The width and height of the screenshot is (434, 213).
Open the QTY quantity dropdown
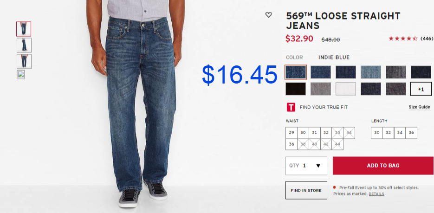(306, 166)
